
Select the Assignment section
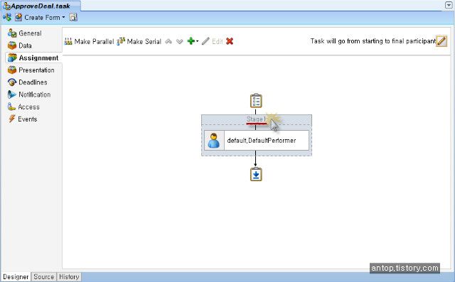(33, 58)
